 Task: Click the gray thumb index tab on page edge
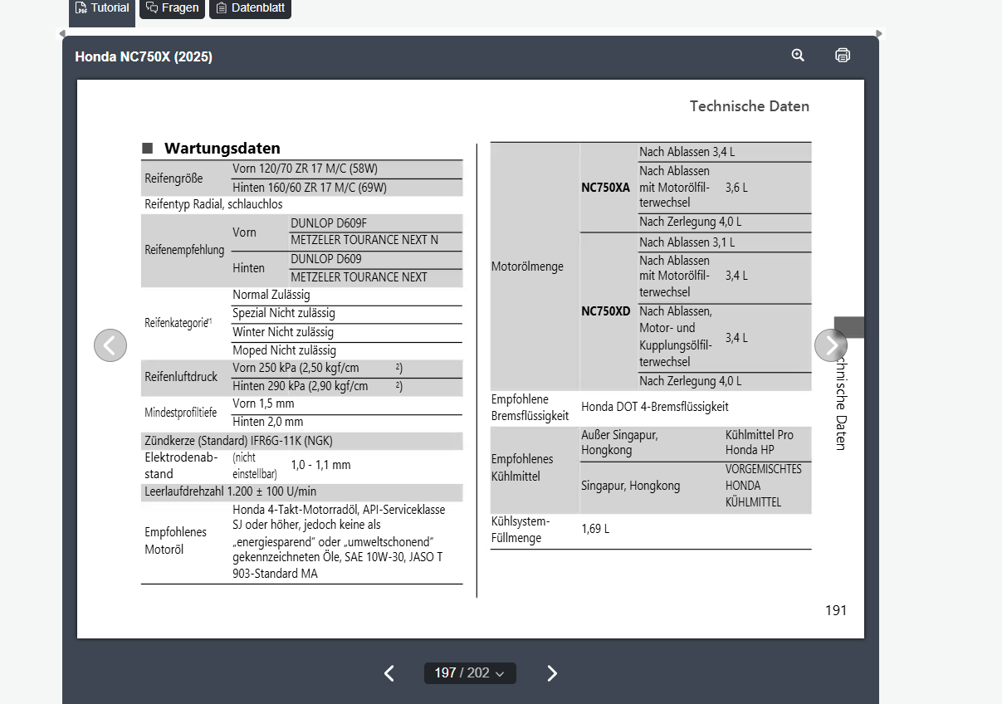click(x=849, y=327)
